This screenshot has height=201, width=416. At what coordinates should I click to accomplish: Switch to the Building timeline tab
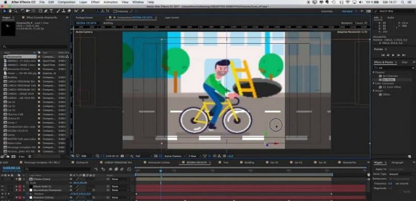[249, 163]
